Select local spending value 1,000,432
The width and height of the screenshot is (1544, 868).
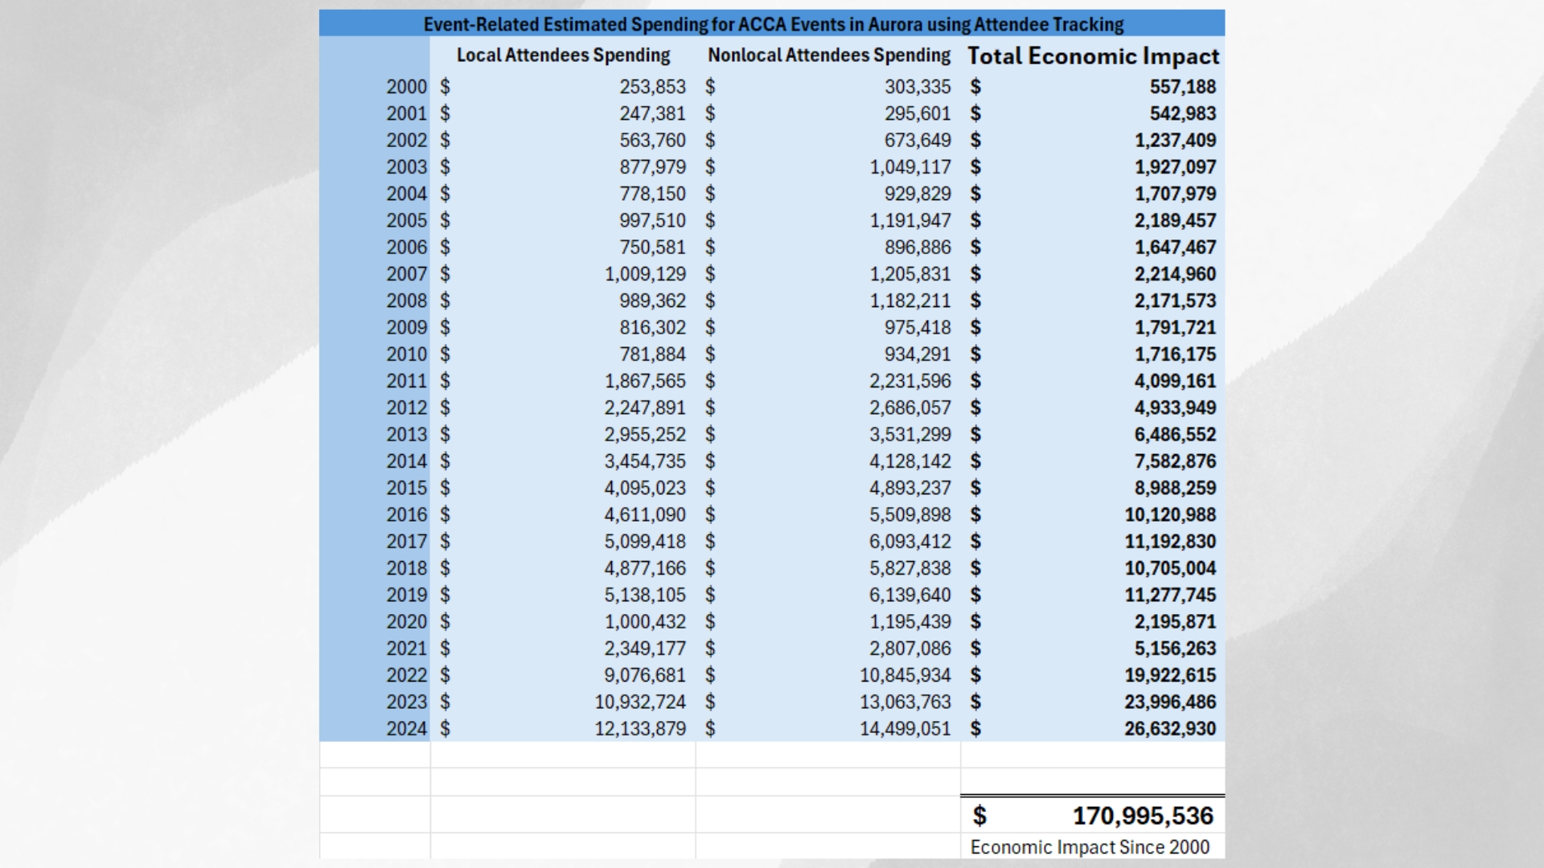coord(645,621)
